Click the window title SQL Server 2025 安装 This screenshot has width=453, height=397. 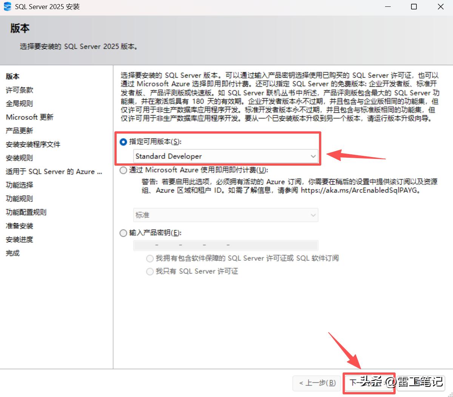click(x=47, y=7)
